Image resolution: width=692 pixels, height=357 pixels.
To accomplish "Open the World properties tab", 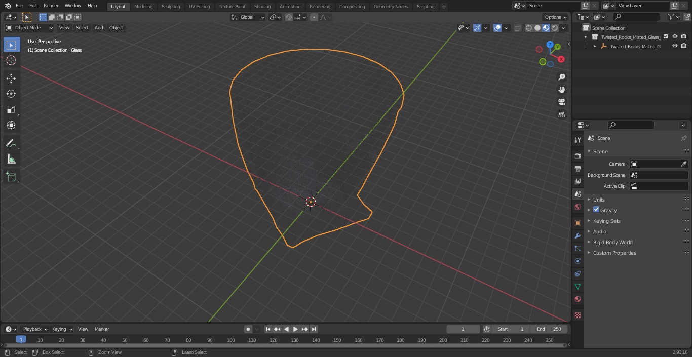I will [578, 207].
